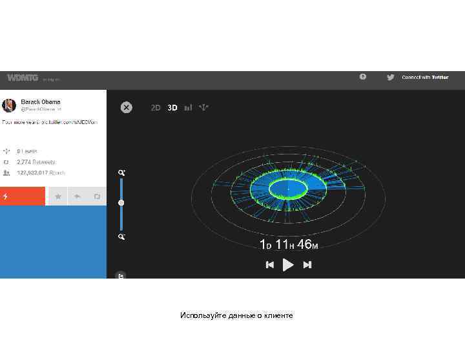This screenshot has height=349, width=465.
Task: Click the levels count stat
Action: [27, 151]
